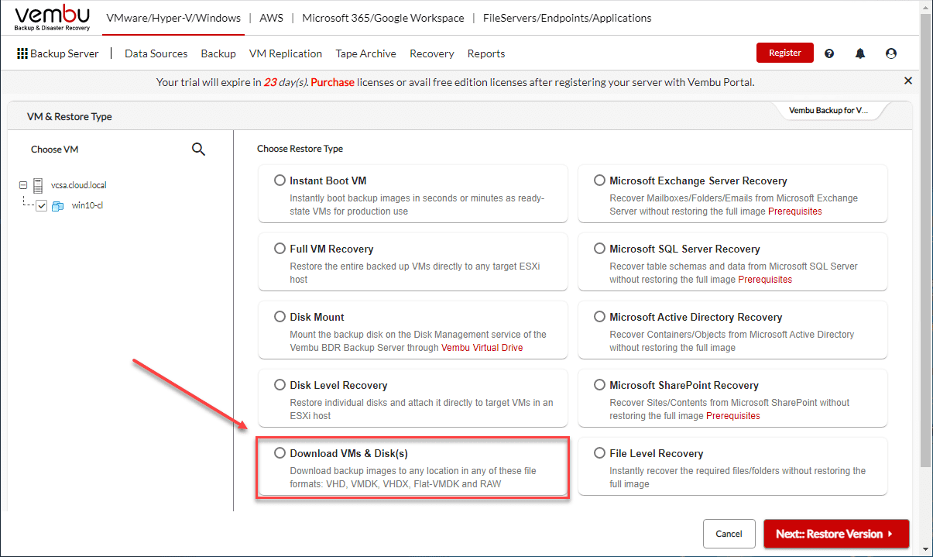The width and height of the screenshot is (933, 557).
Task: Select Download VMs & Disk(s) option
Action: click(280, 453)
